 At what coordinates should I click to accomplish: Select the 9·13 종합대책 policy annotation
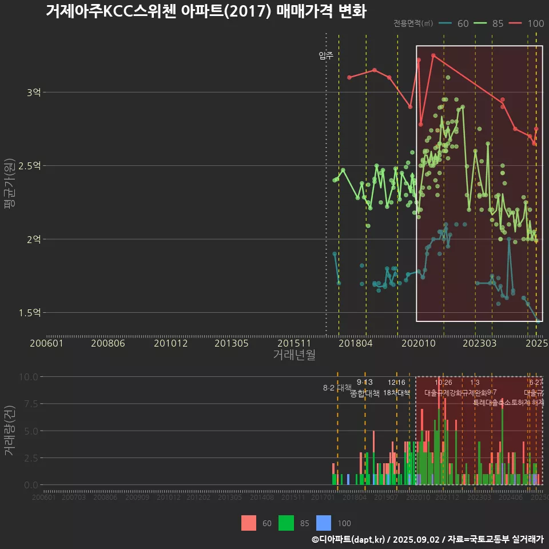click(x=365, y=388)
